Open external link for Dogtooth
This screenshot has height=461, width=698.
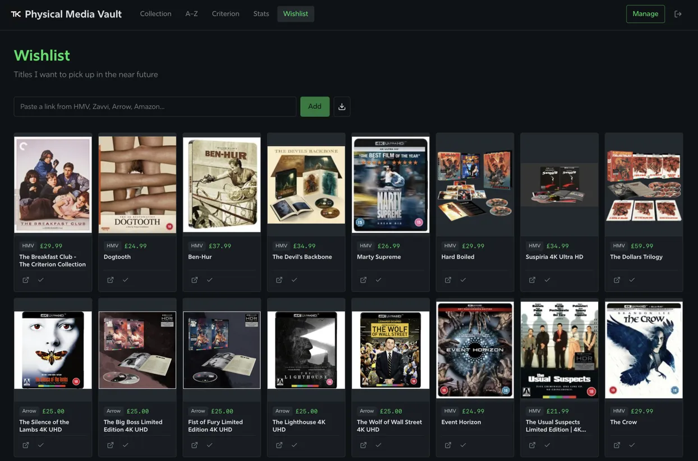click(x=111, y=280)
